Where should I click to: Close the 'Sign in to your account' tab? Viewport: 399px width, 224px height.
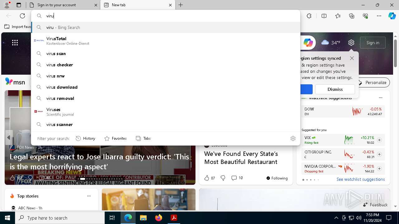(x=96, y=5)
